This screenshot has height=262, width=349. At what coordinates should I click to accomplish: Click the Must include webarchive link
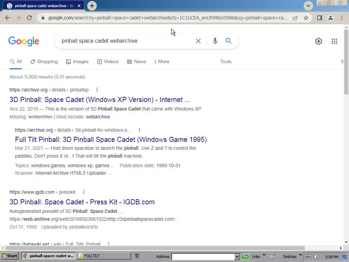tap(98, 117)
